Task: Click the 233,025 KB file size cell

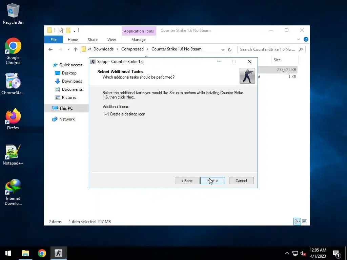Action: click(x=286, y=70)
